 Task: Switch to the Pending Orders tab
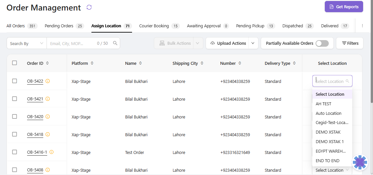pyautogui.click(x=59, y=26)
